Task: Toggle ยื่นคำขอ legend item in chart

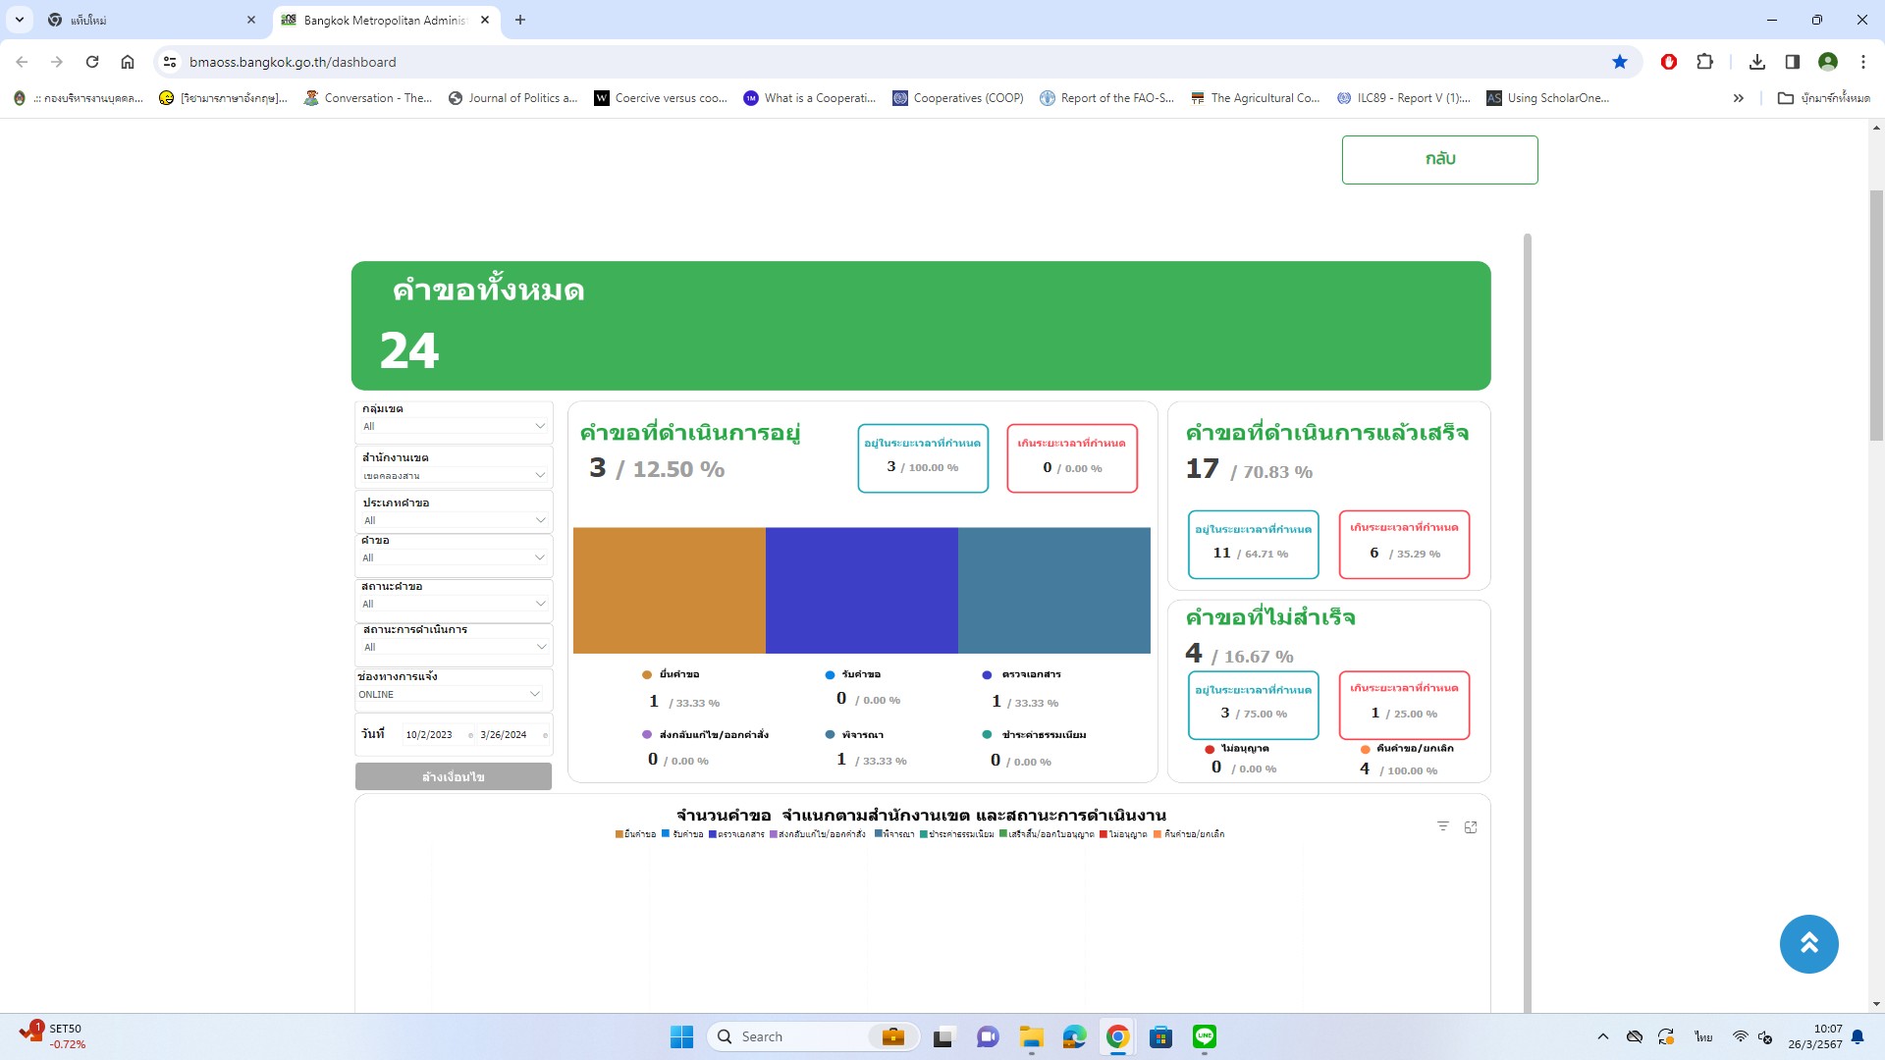Action: coord(636,834)
